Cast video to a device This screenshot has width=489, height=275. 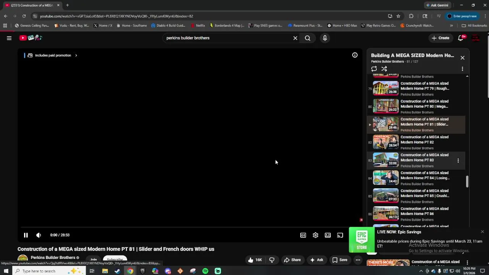pyautogui.click(x=340, y=235)
